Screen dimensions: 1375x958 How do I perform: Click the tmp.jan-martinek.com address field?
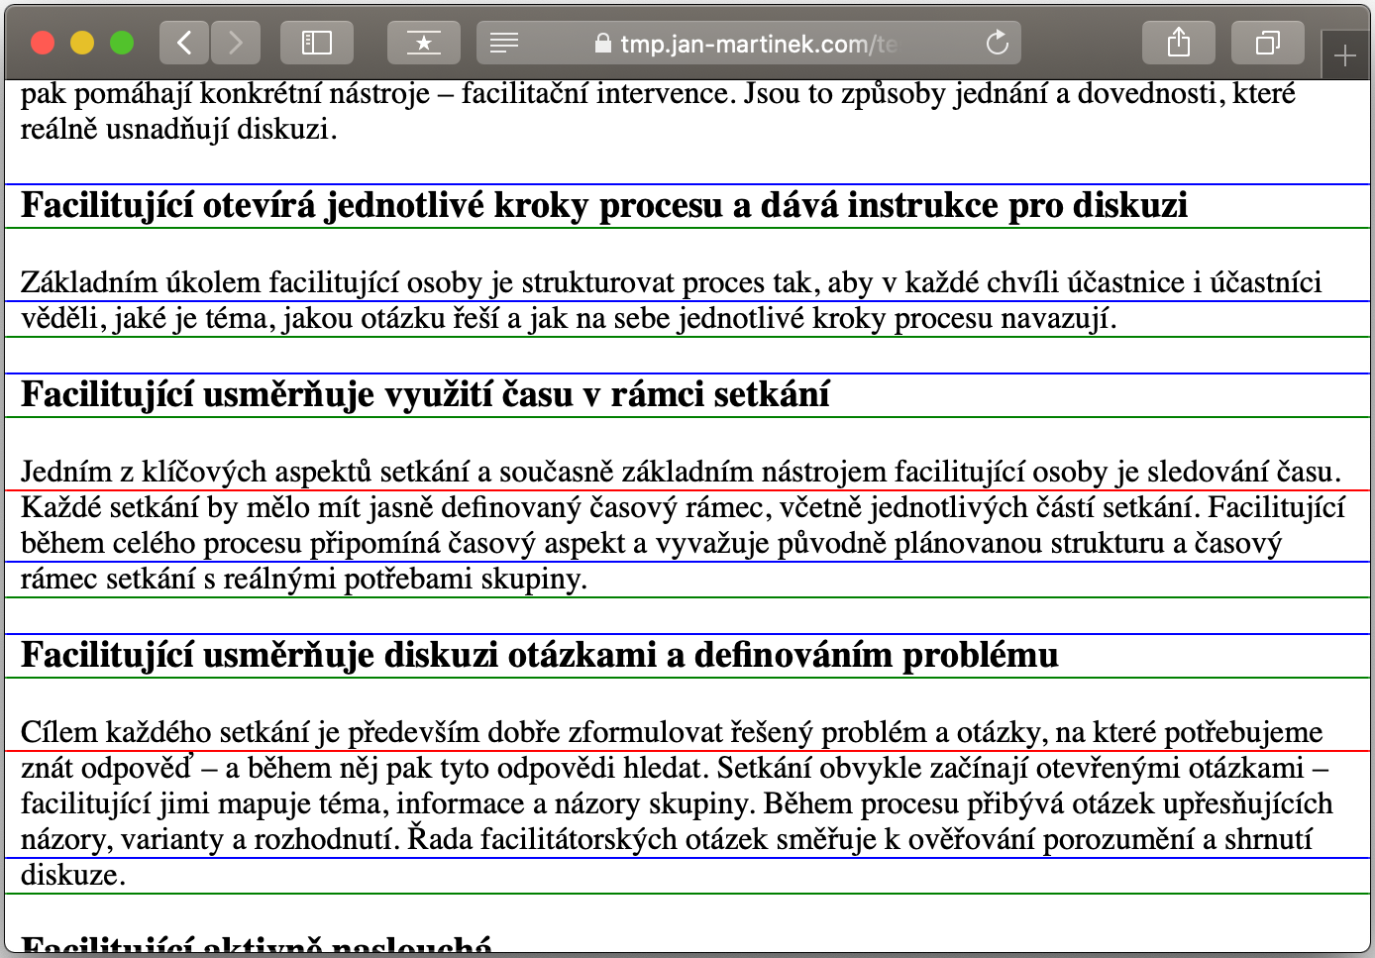[749, 43]
